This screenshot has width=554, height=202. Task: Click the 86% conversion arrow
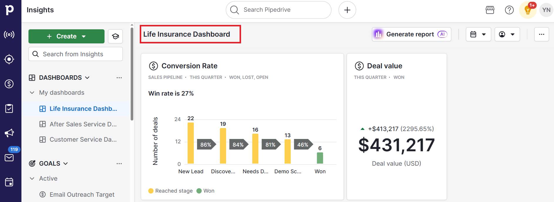point(206,145)
